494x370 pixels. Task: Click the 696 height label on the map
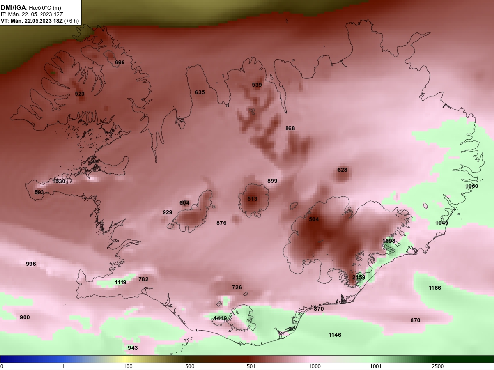120,62
